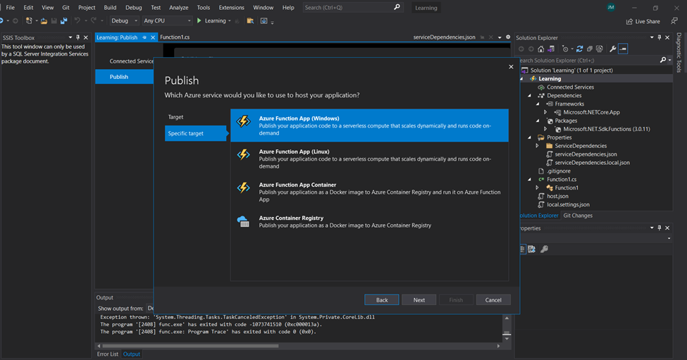Select the Azure Container Registry option
The image size is (687, 360).
point(369,222)
